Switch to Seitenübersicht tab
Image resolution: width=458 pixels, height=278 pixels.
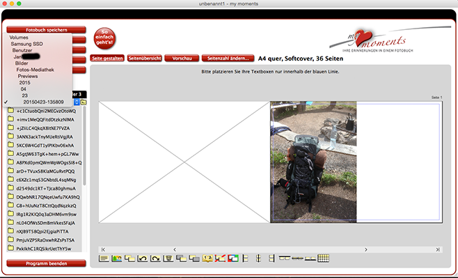click(x=145, y=58)
